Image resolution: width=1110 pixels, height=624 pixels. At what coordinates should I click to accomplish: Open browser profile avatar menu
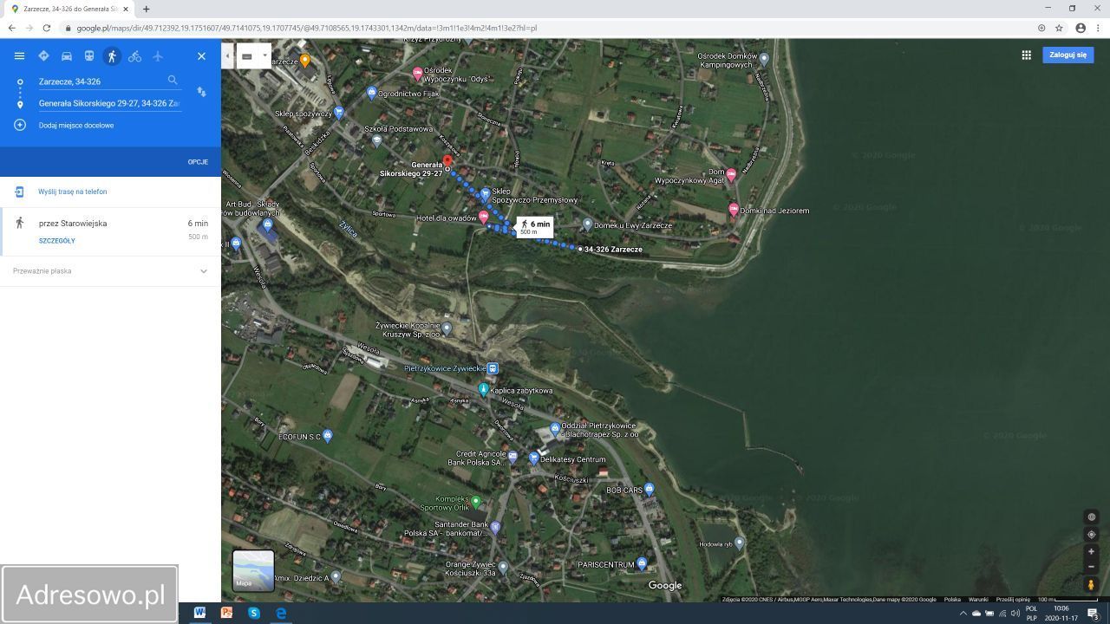pos(1081,28)
